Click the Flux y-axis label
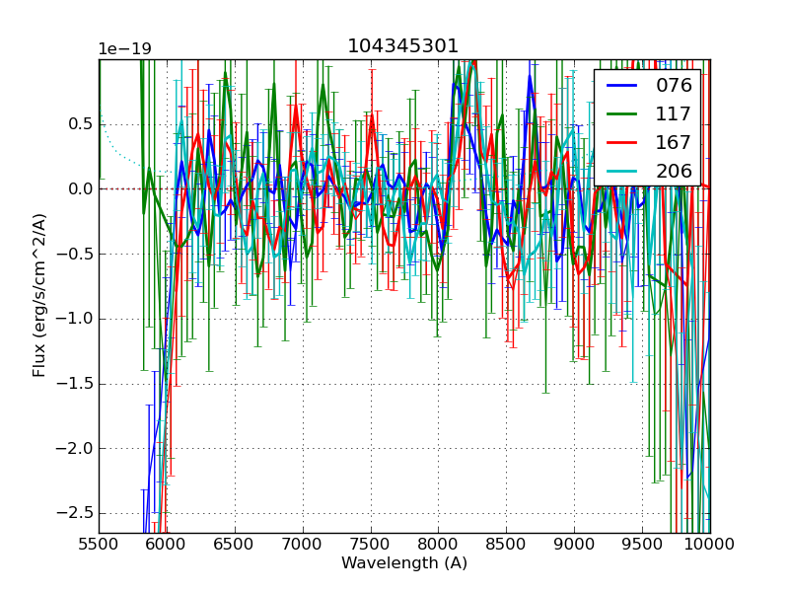 (x=39, y=295)
